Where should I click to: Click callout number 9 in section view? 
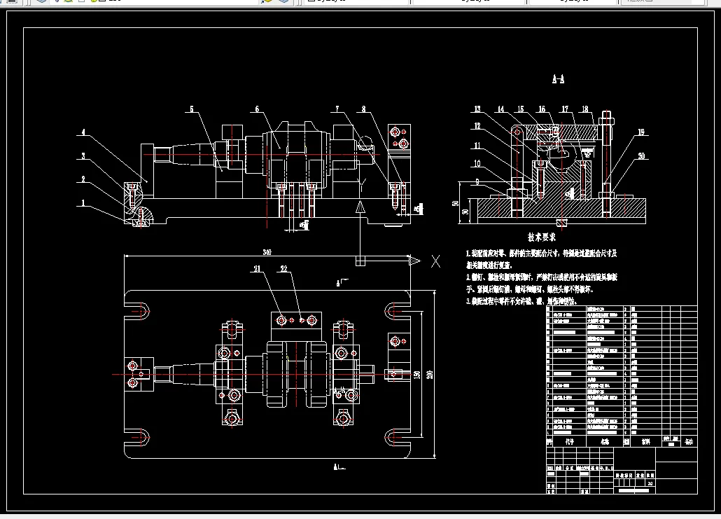(x=477, y=181)
